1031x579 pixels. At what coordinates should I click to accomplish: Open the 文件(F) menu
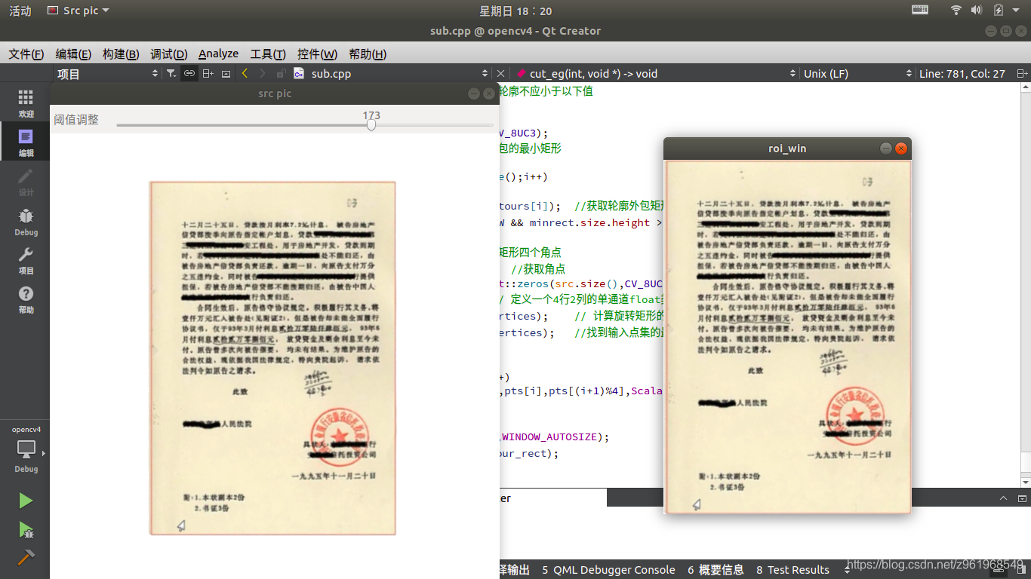pyautogui.click(x=26, y=54)
